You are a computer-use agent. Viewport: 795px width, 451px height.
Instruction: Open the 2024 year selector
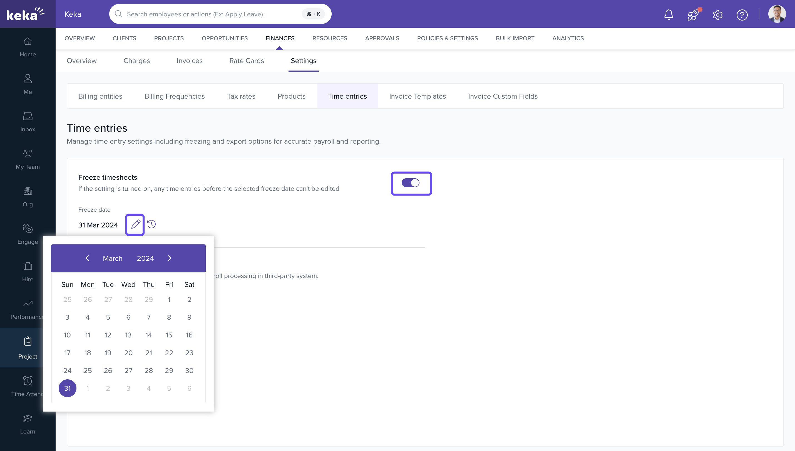[145, 258]
